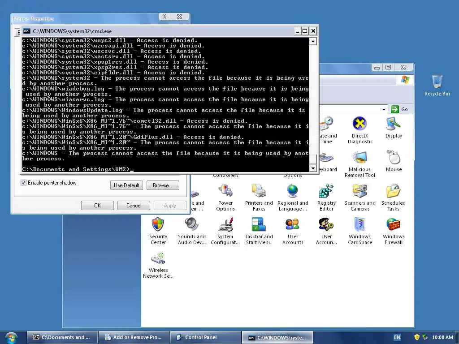Open User Accounts icon with two people

293,231
